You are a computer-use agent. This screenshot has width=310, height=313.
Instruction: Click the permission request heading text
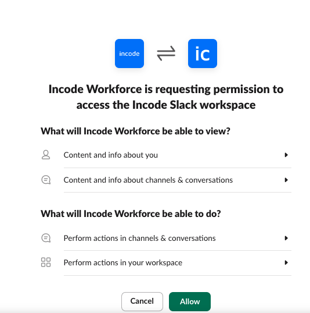166,97
